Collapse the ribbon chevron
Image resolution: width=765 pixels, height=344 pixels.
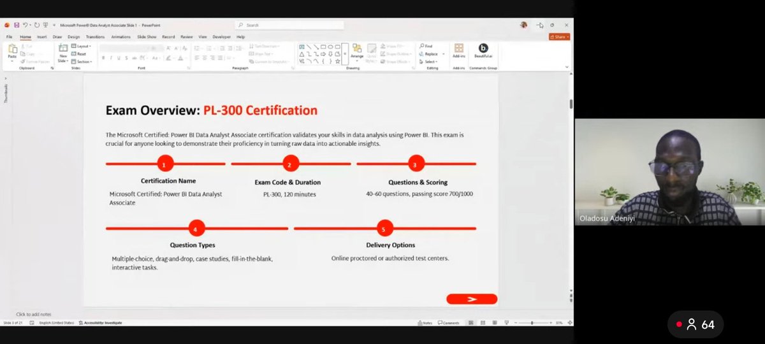(567, 67)
